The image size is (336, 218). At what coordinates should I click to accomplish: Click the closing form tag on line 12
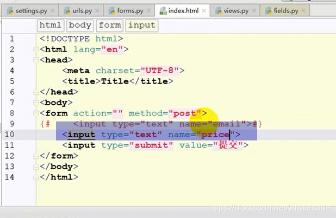(59, 156)
